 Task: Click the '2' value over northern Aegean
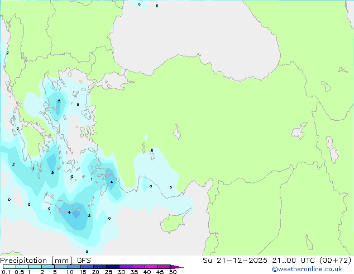(x=59, y=101)
